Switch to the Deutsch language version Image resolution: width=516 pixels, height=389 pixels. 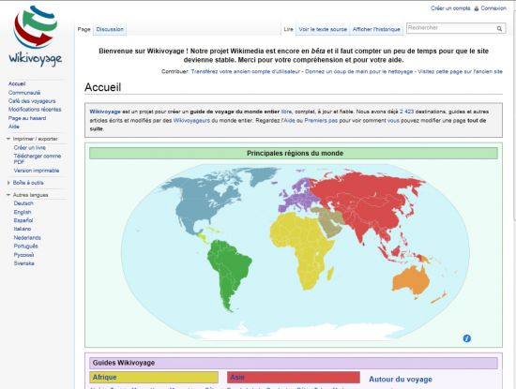(23, 203)
